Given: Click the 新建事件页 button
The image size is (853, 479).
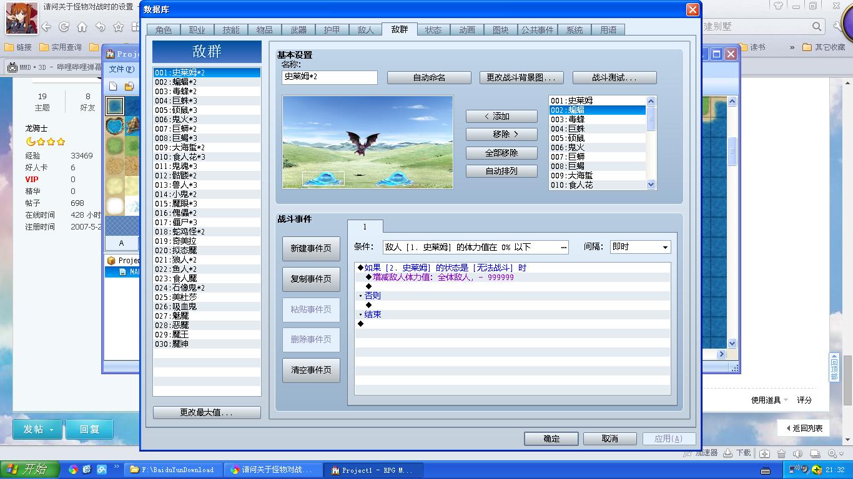Looking at the screenshot, I should 311,248.
